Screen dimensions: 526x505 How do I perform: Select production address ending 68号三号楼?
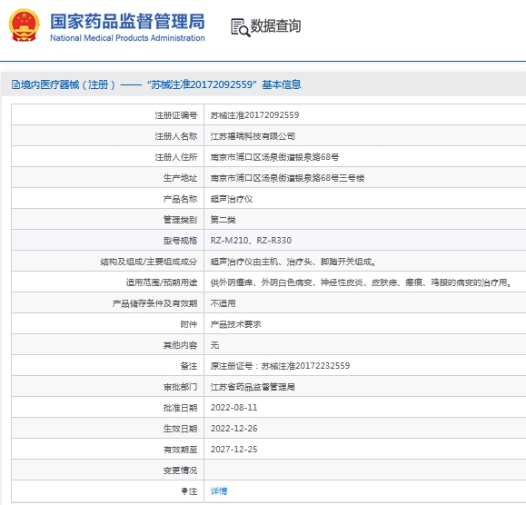[x=287, y=178]
